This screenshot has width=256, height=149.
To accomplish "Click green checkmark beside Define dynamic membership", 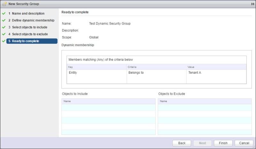I will (4, 20).
